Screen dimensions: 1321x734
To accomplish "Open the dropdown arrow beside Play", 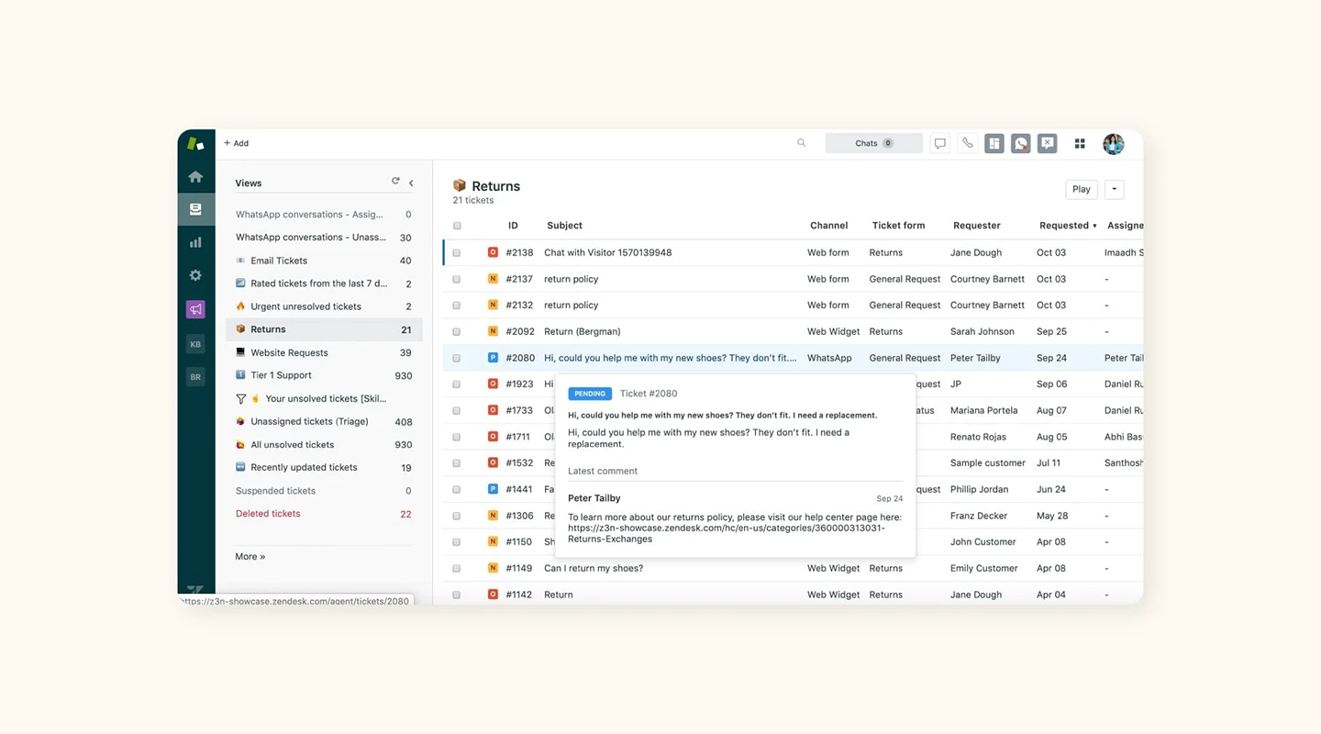I will click(x=1115, y=189).
